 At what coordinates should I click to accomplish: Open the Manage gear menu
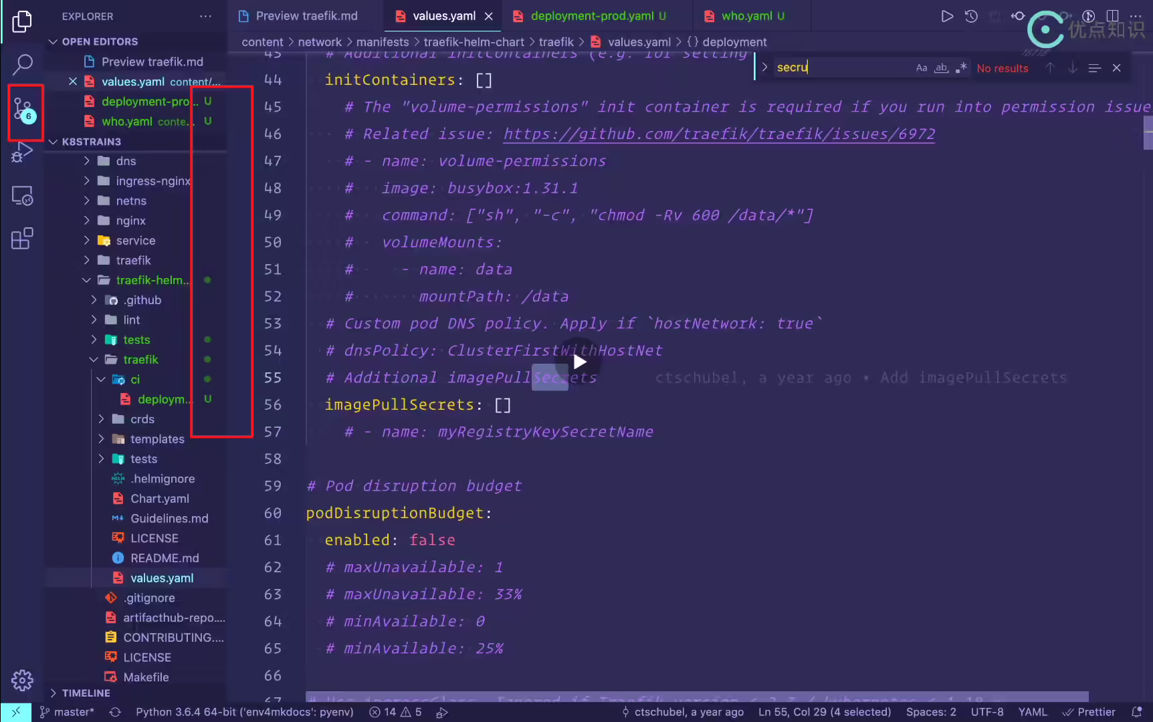pos(22,680)
